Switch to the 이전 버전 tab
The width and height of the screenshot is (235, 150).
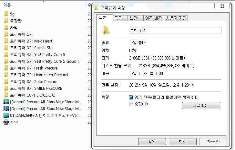[x=153, y=18]
